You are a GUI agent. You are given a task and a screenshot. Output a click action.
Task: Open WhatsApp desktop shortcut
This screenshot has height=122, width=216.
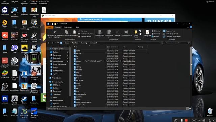coord(15,62)
